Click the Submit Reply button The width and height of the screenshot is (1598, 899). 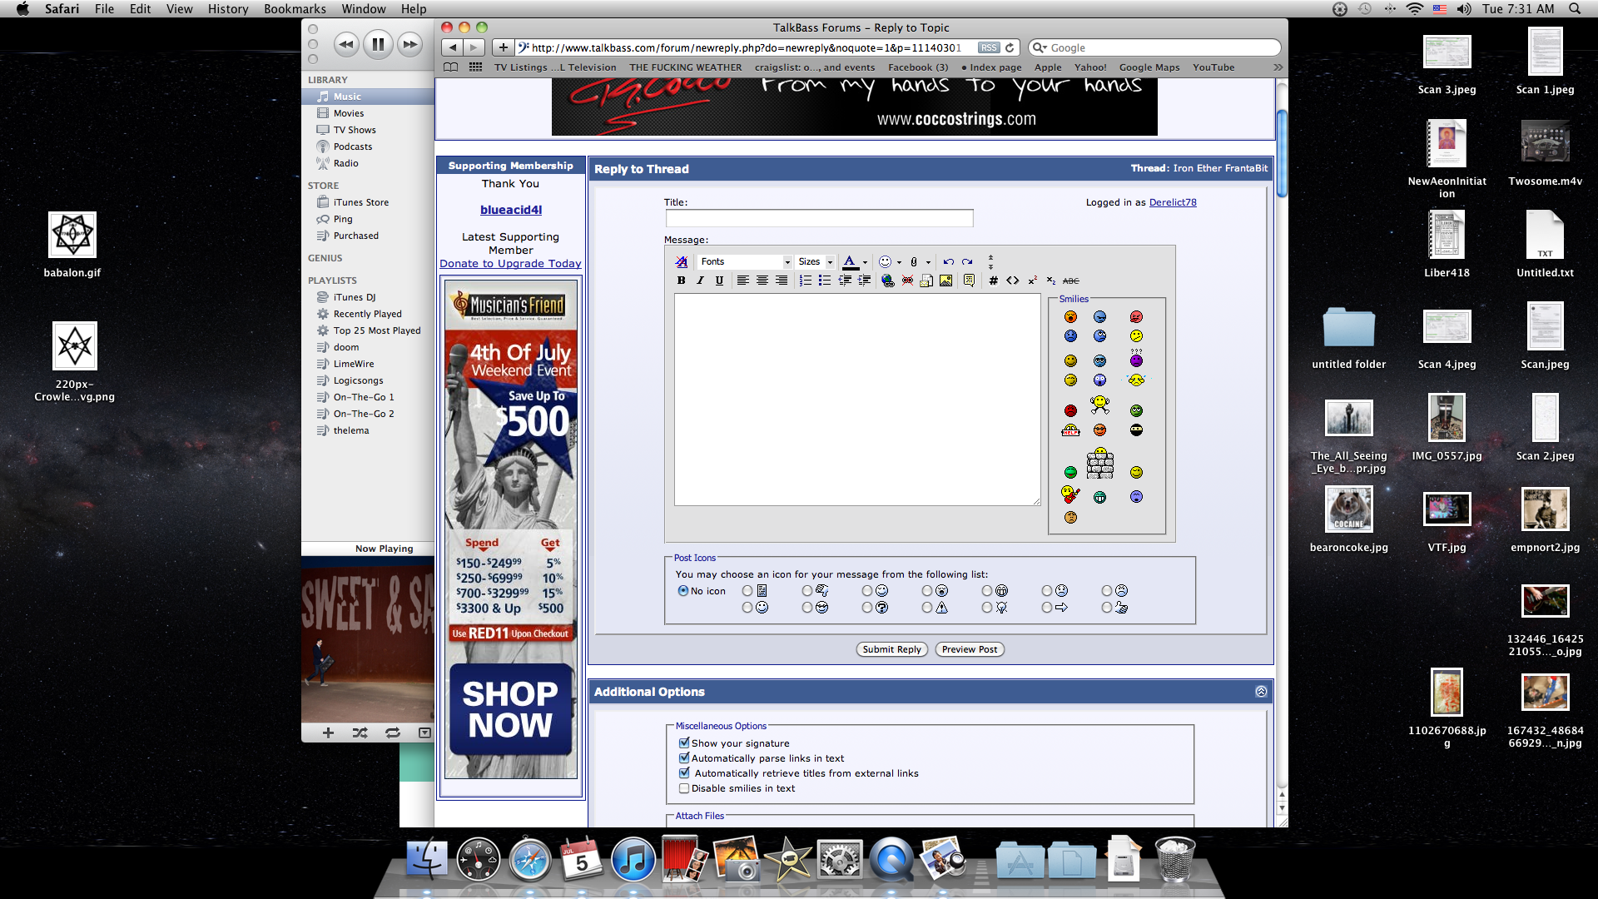[891, 649]
